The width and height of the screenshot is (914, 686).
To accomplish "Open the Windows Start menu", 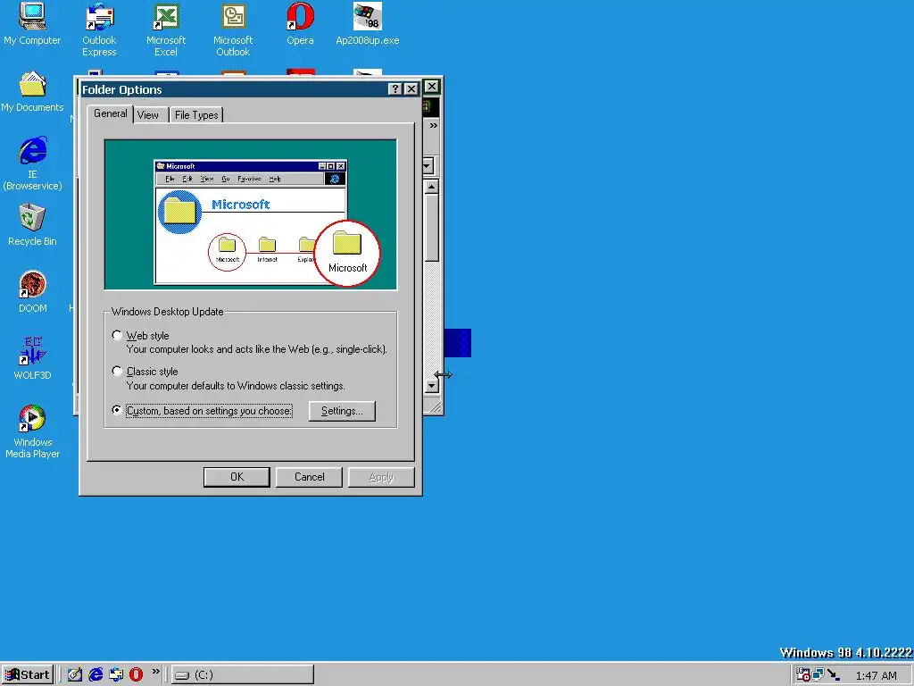I will point(28,674).
